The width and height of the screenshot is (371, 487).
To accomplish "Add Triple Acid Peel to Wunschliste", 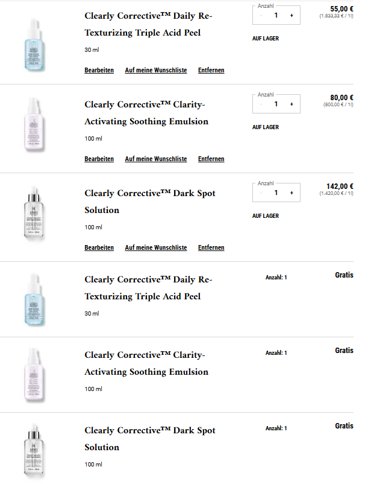I will (156, 71).
